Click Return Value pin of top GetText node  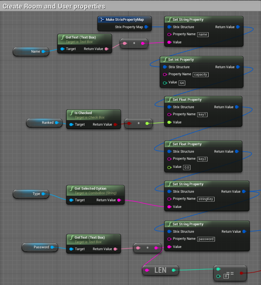(107, 49)
